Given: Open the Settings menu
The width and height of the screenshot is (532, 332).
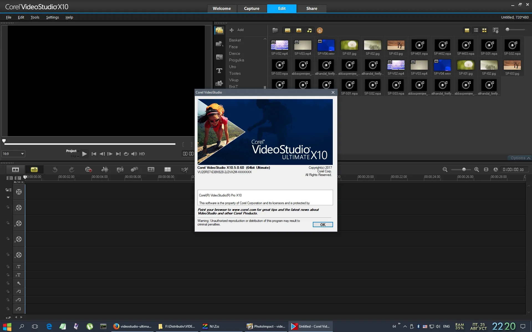Looking at the screenshot, I should (x=52, y=17).
